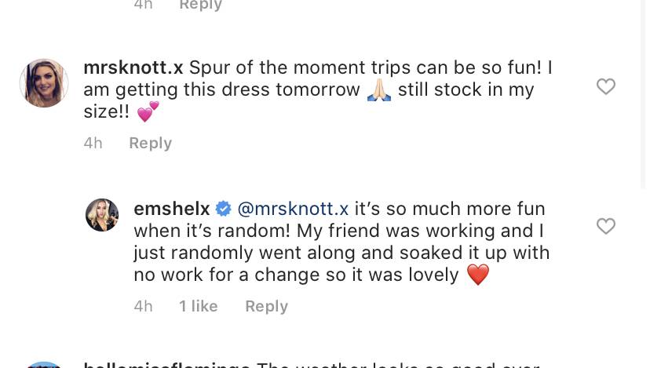Reply to the mrsknott.x comment

(151, 143)
